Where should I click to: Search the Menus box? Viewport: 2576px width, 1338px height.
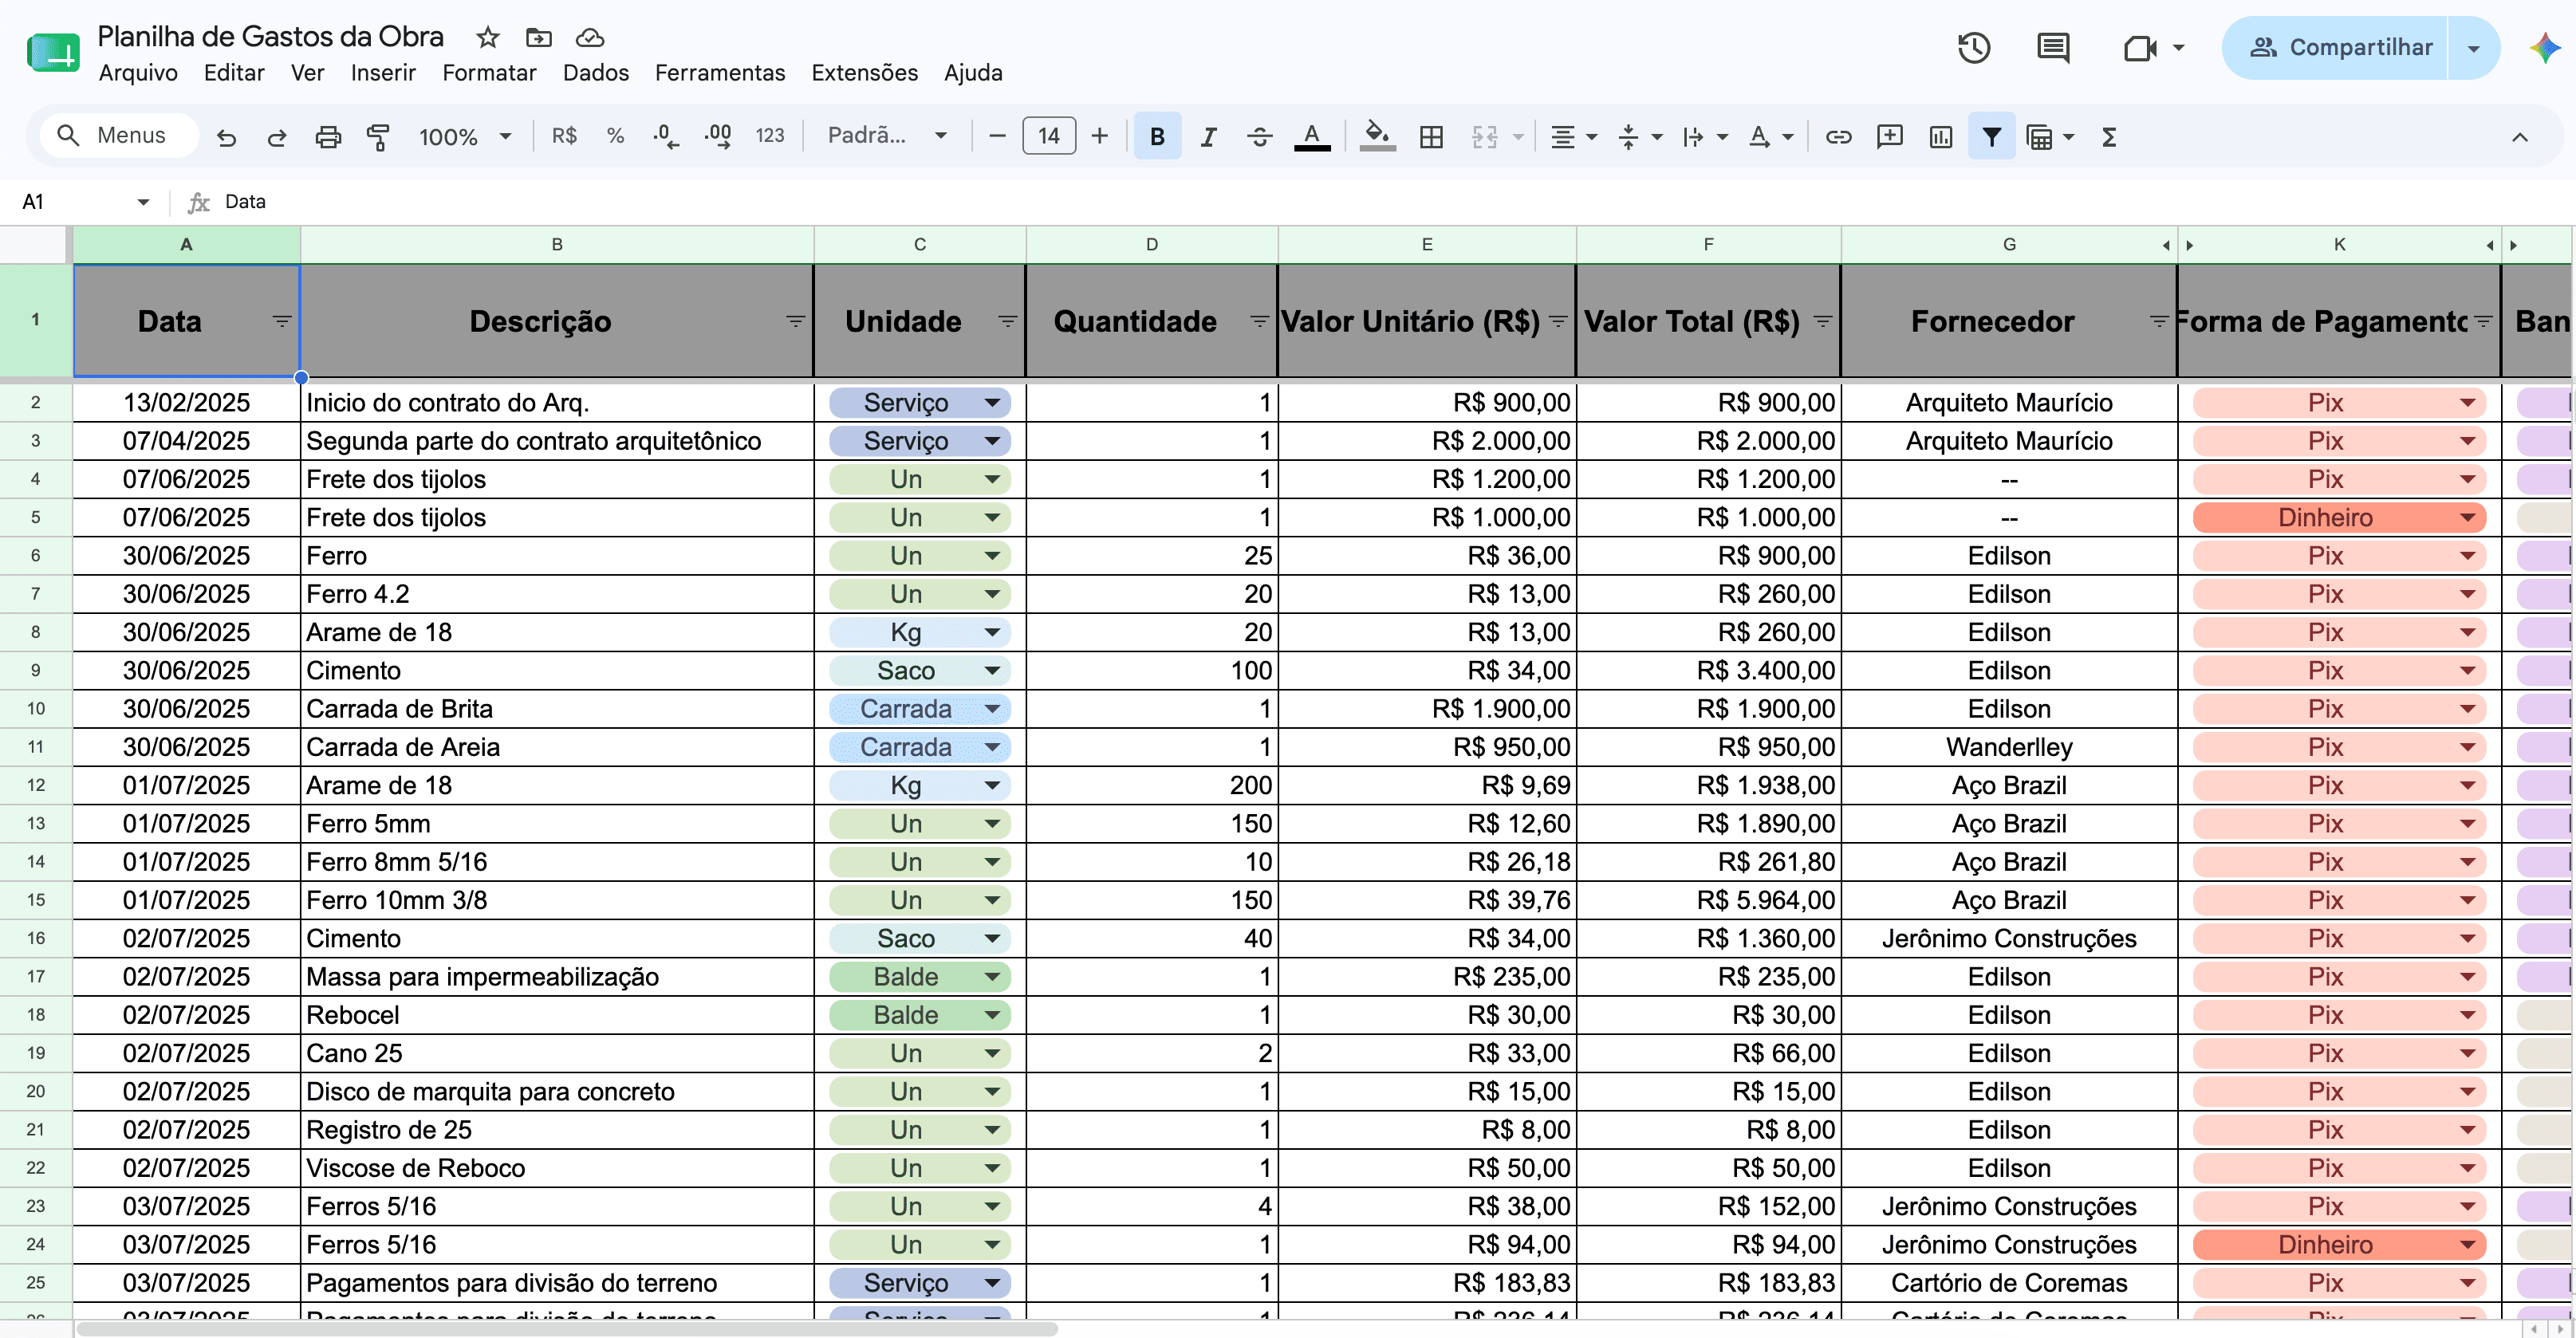(120, 136)
